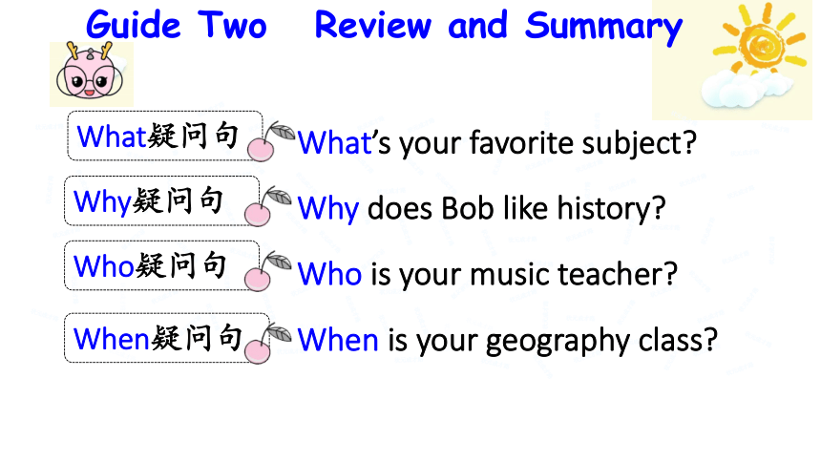Click the cherry icon beside When疑问句
The image size is (821, 462).
268,344
